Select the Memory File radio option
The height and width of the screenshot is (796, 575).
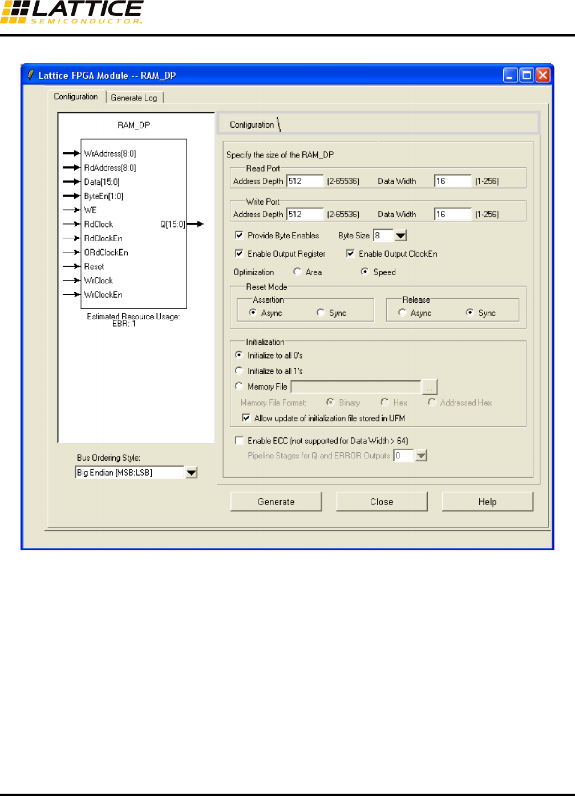pyautogui.click(x=239, y=386)
